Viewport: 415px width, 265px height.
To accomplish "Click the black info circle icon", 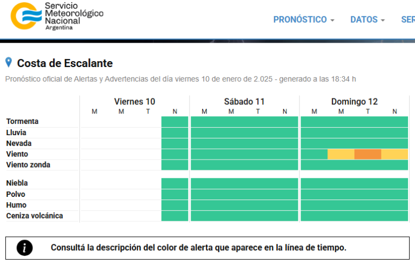I will click(x=25, y=248).
